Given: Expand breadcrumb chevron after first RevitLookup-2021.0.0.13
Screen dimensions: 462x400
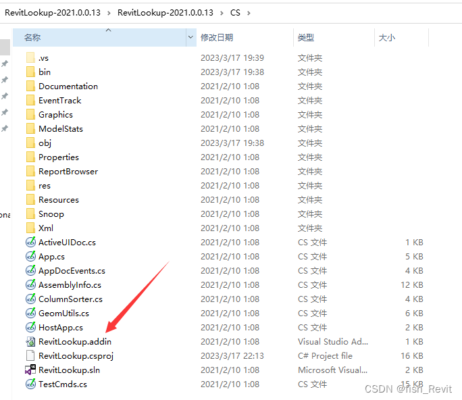Looking at the screenshot, I should [x=109, y=13].
